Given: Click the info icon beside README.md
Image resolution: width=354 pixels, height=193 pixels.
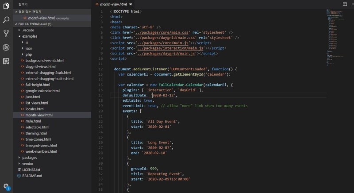Looking at the screenshot, I should (x=19, y=176).
